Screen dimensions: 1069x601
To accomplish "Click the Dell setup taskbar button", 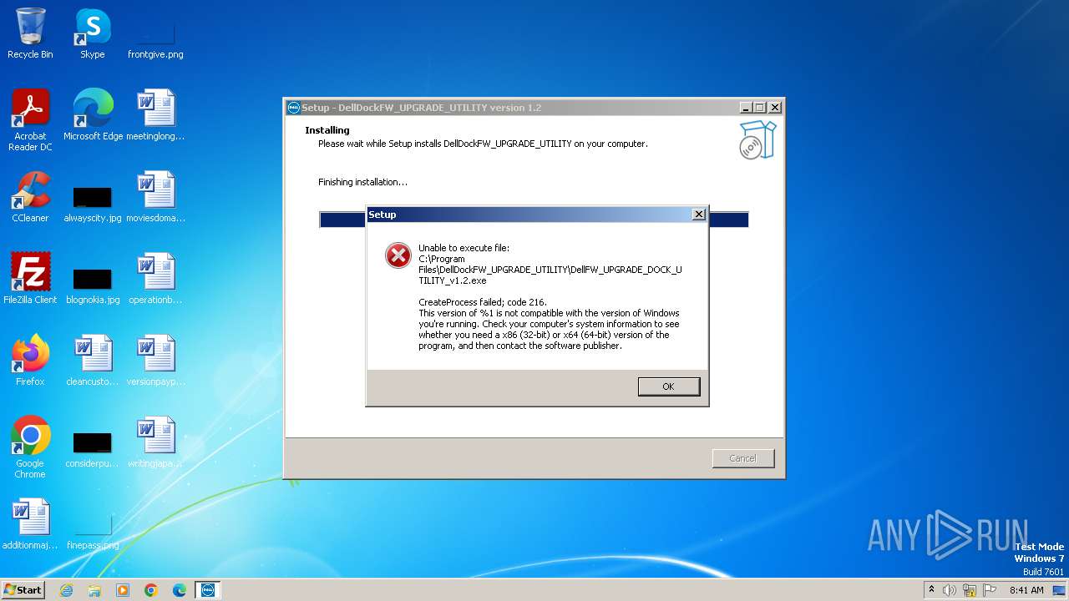I will pos(208,590).
